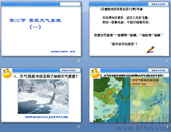Screen dimensions: 171x132
Task: Click the header label badge on slide 3
Action: pyautogui.click(x=158, y=70)
